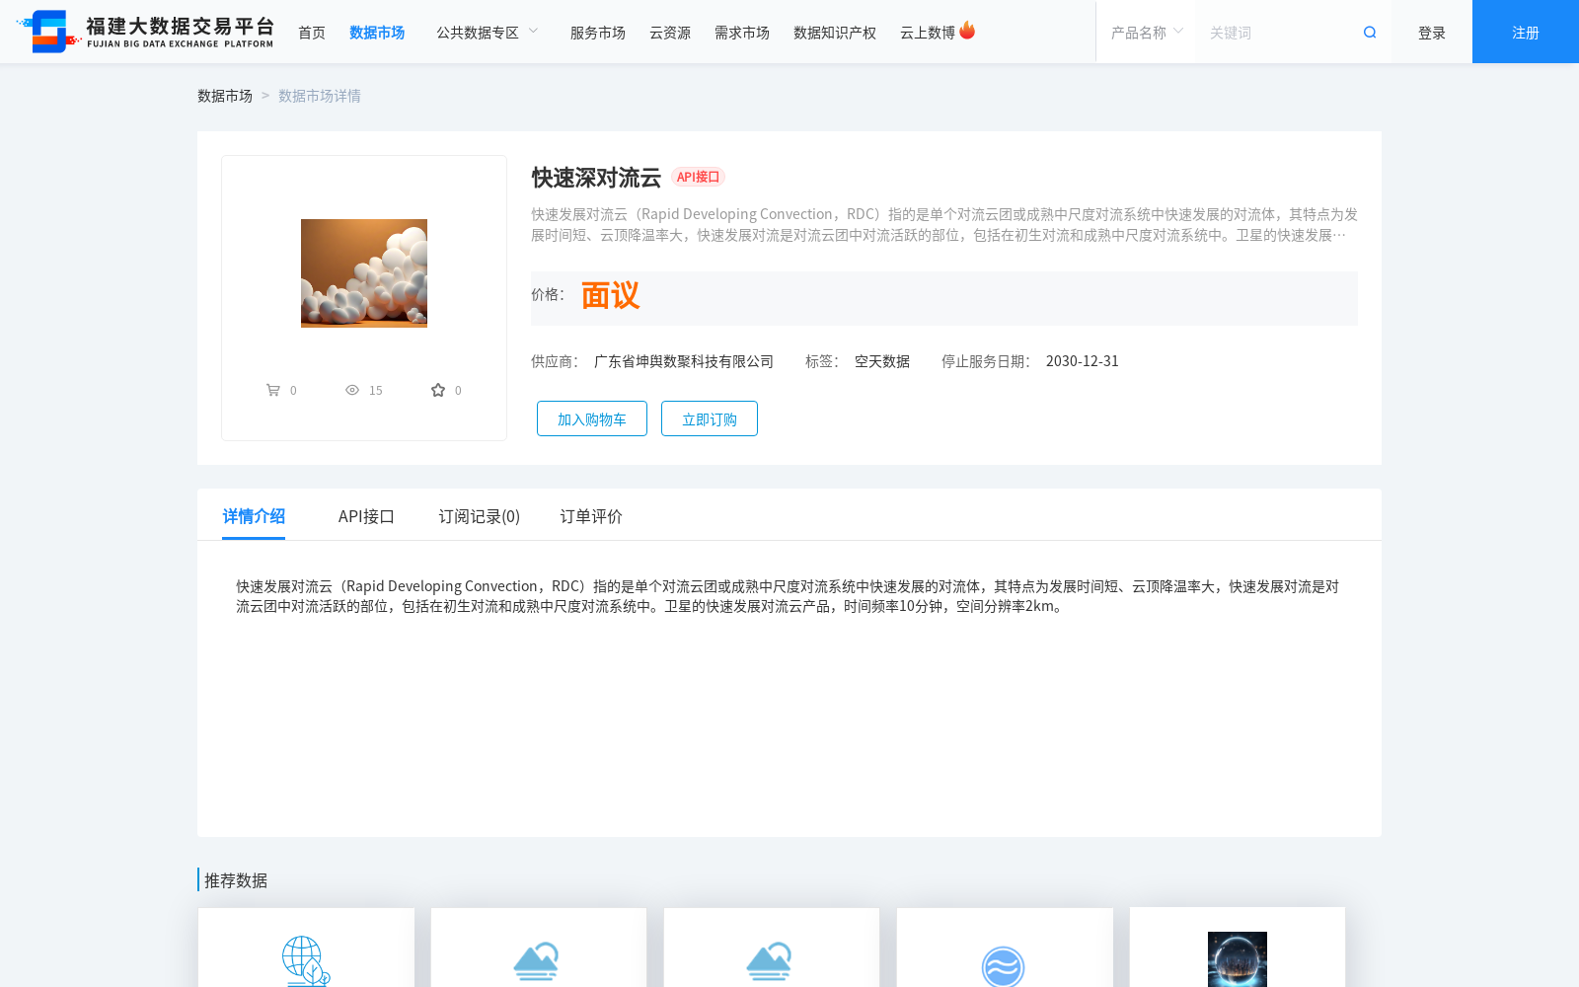Switch to the API接口 tab
Viewport: 1579px width, 987px height.
[366, 516]
